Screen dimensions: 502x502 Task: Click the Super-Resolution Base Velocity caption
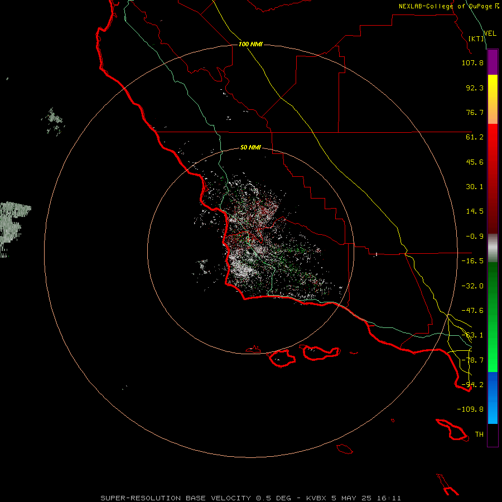[x=250, y=498]
